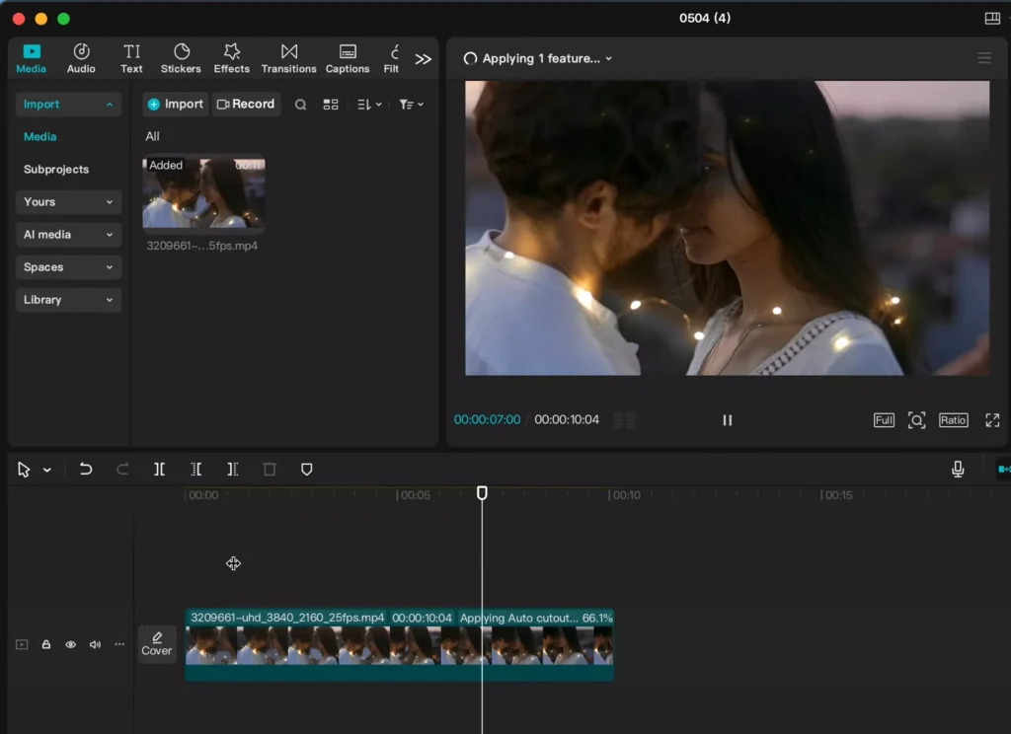Click the Split clip tool icon
This screenshot has width=1011, height=734.
tap(159, 470)
